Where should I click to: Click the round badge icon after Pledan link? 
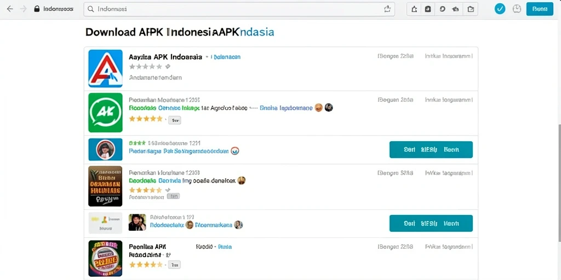(x=235, y=151)
